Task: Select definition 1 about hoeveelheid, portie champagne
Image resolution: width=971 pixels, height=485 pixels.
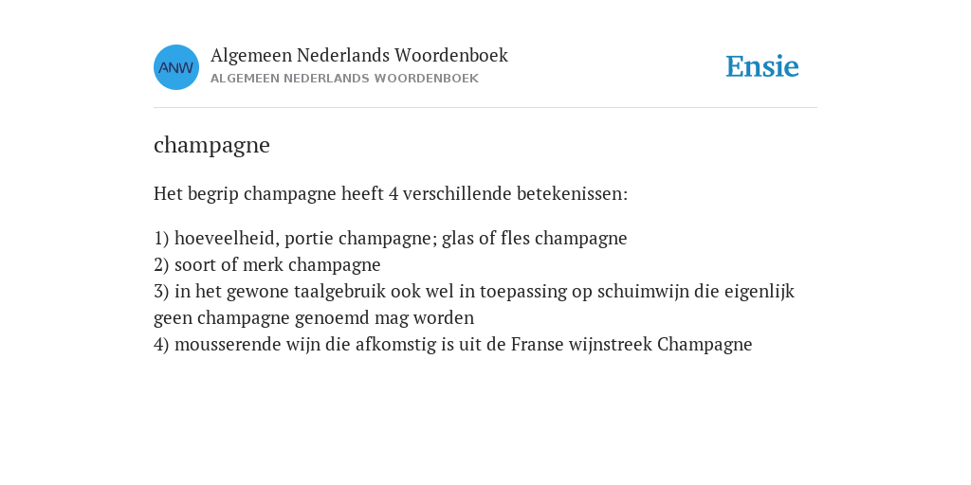Action: click(390, 238)
